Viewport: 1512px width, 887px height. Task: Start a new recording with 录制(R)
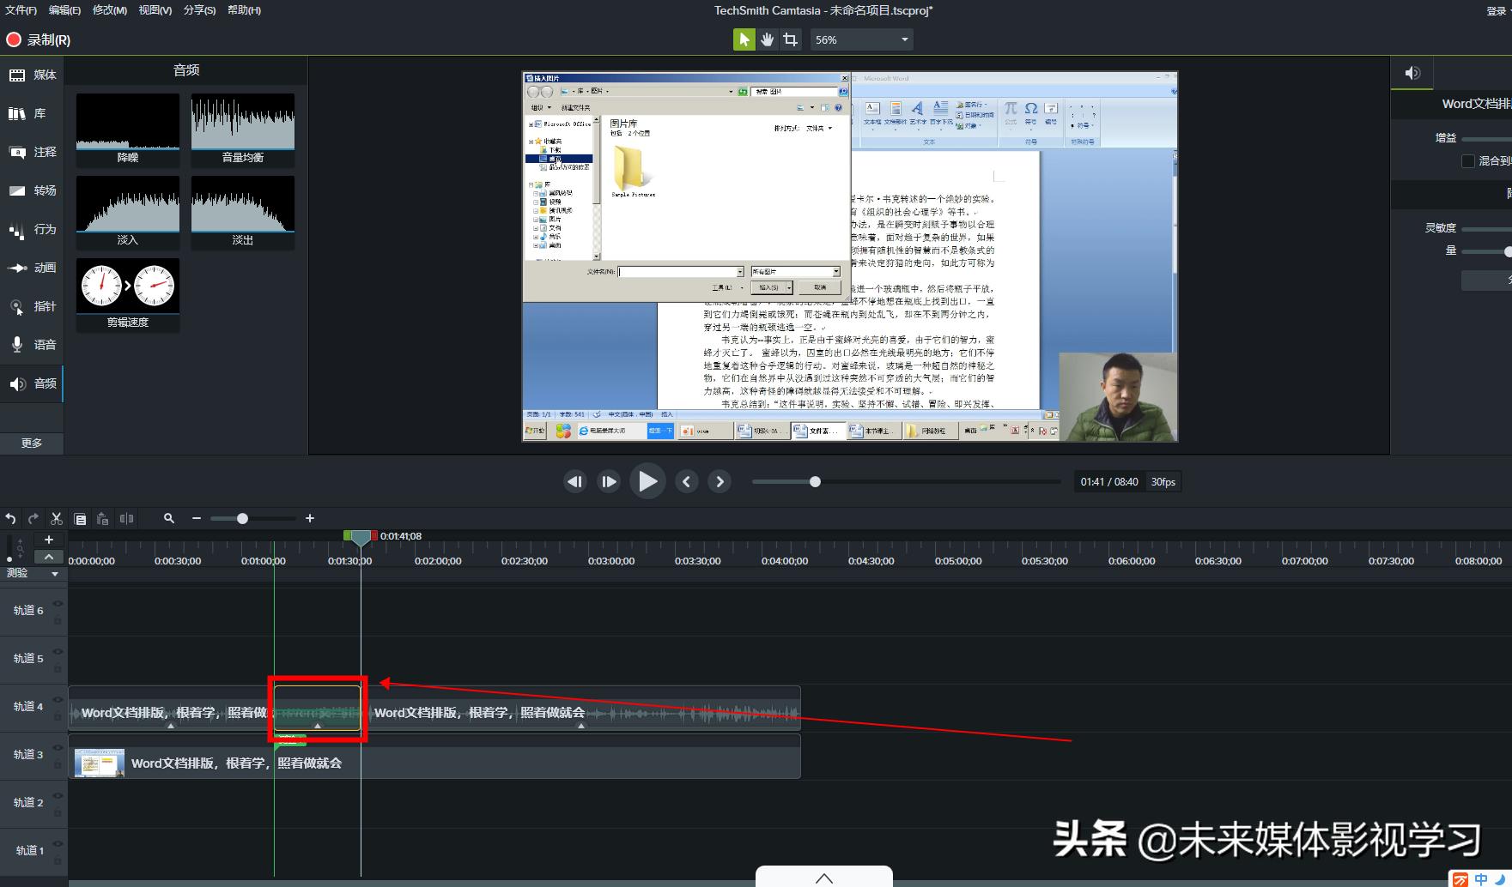coord(39,39)
